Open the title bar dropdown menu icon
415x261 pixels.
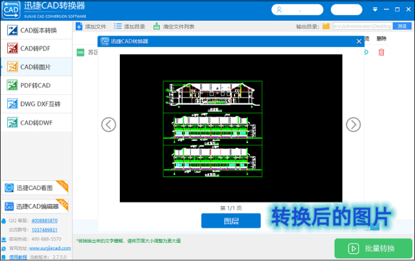(375, 10)
